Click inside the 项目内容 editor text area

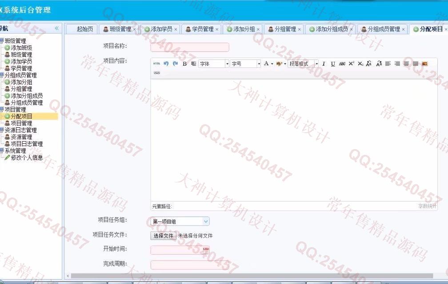pos(294,140)
